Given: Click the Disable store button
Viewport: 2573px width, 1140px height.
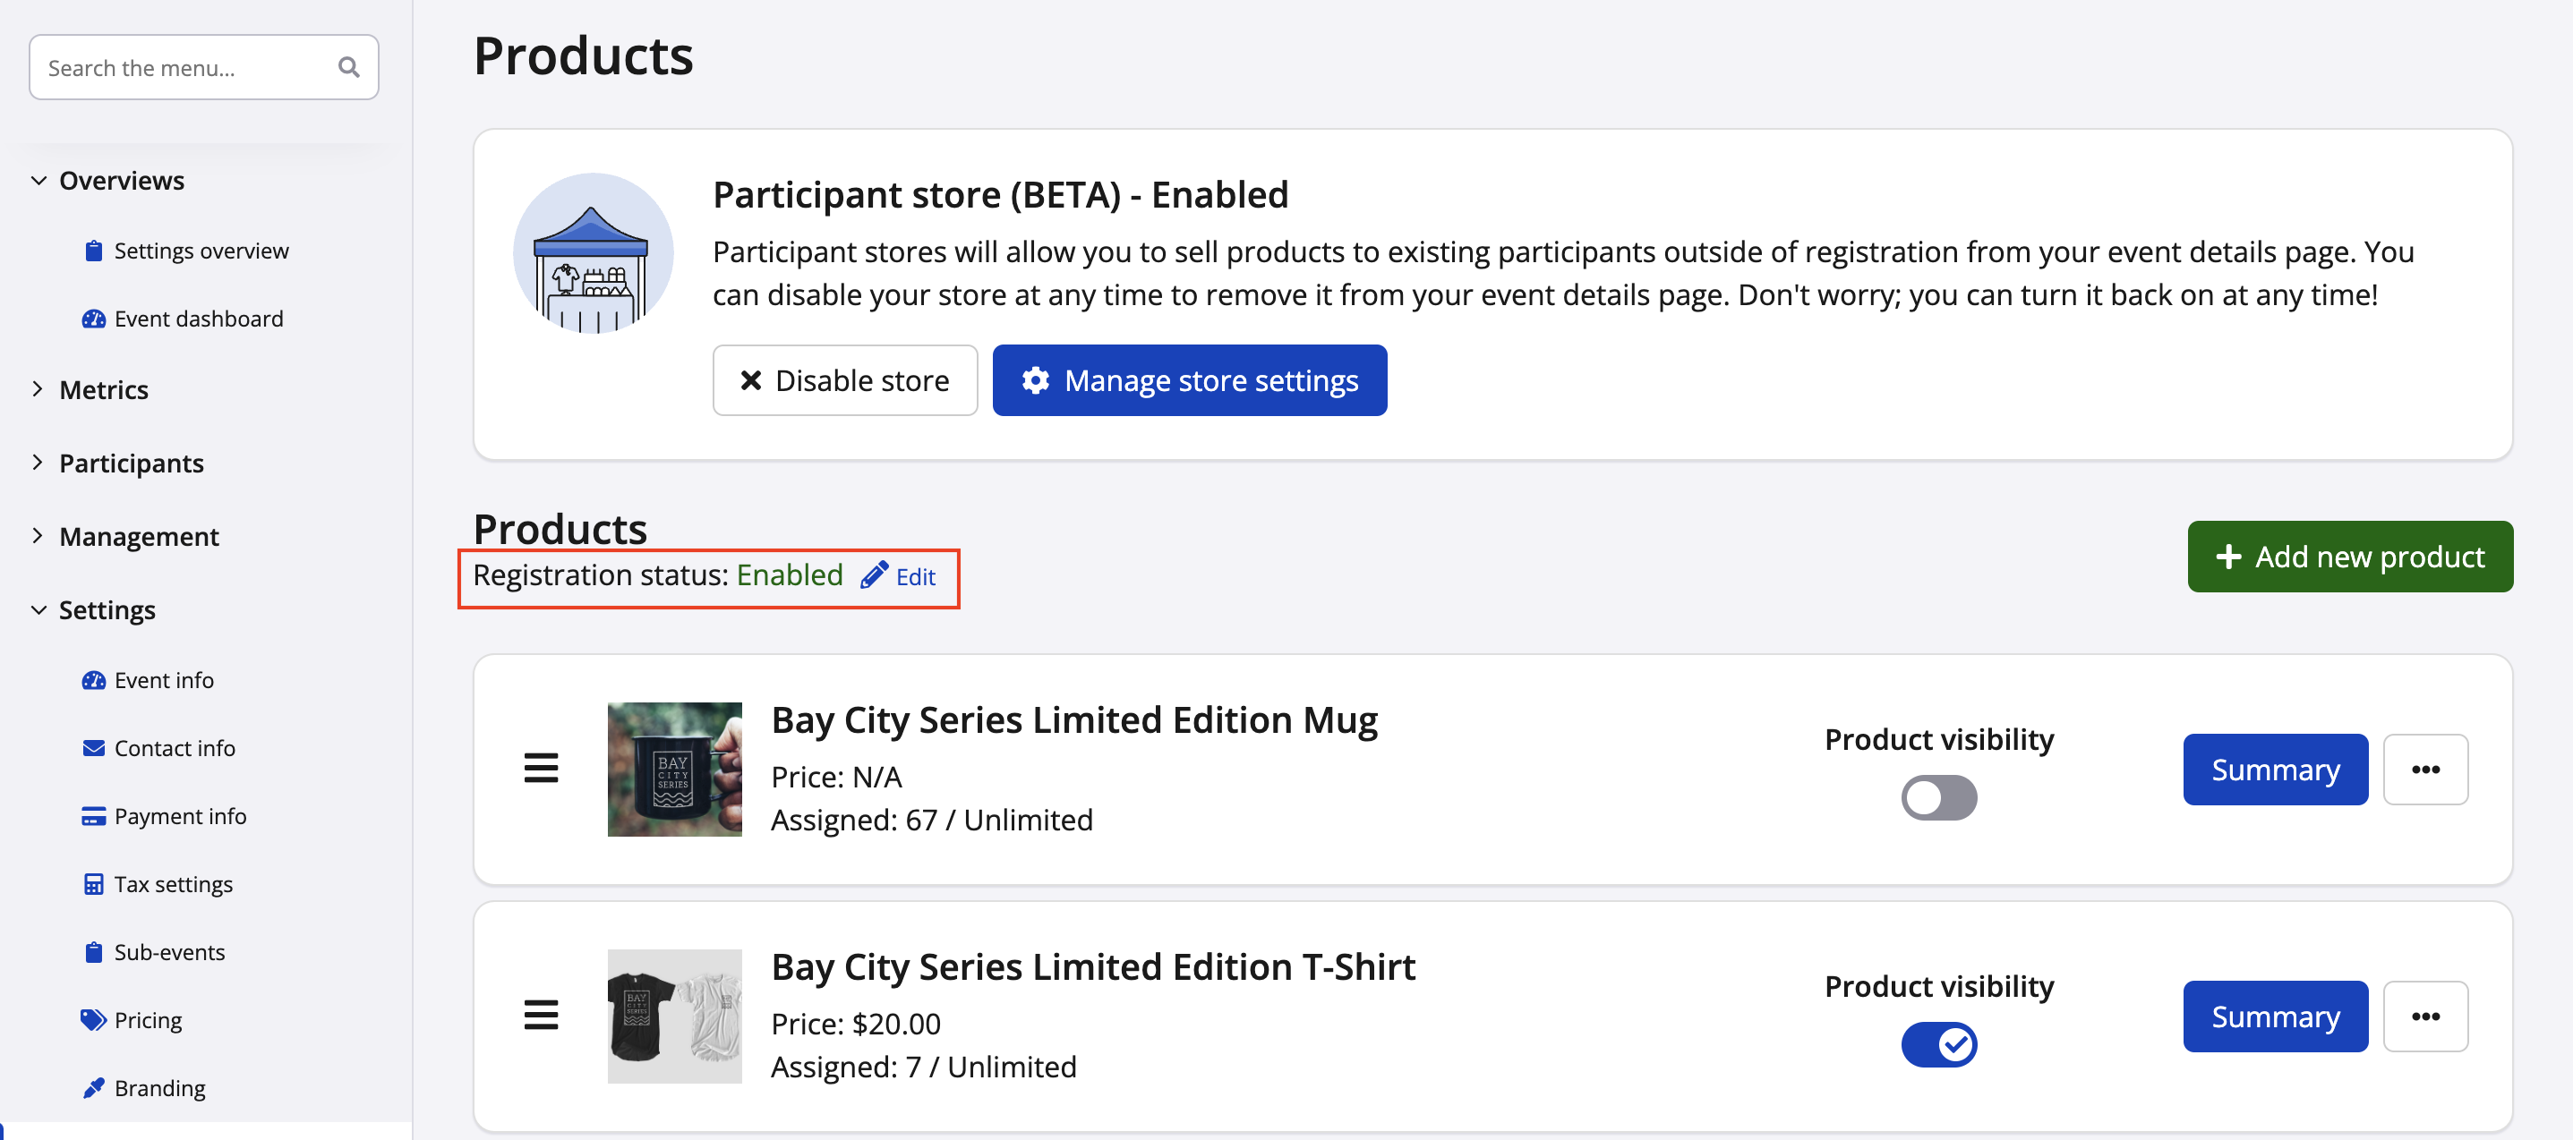Looking at the screenshot, I should pos(844,380).
